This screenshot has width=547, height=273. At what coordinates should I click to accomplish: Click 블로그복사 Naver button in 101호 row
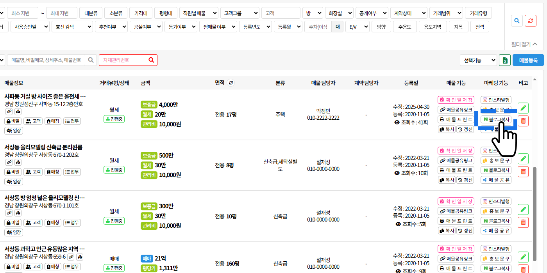[x=496, y=221]
